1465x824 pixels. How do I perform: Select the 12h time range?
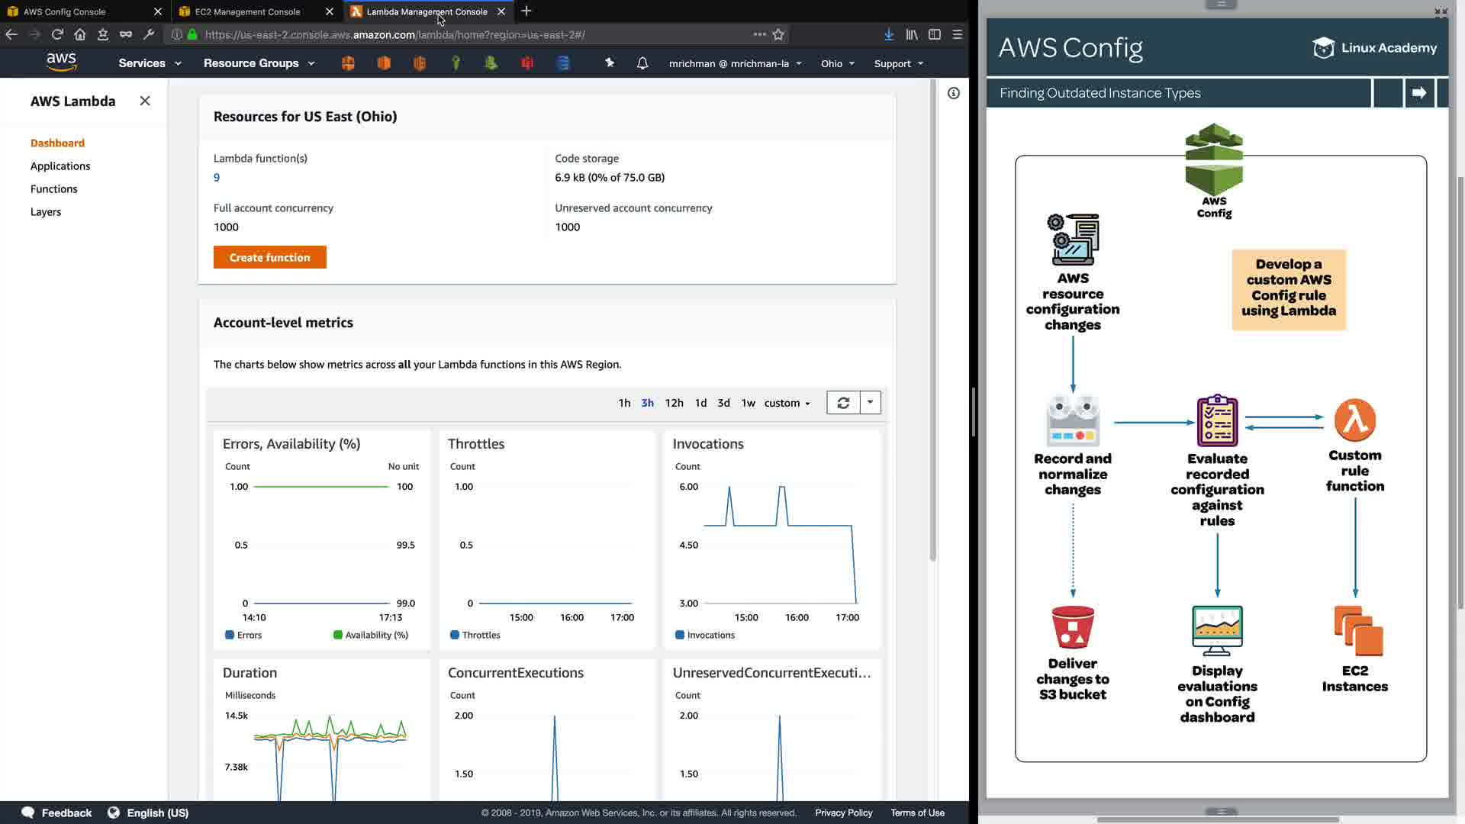(674, 403)
